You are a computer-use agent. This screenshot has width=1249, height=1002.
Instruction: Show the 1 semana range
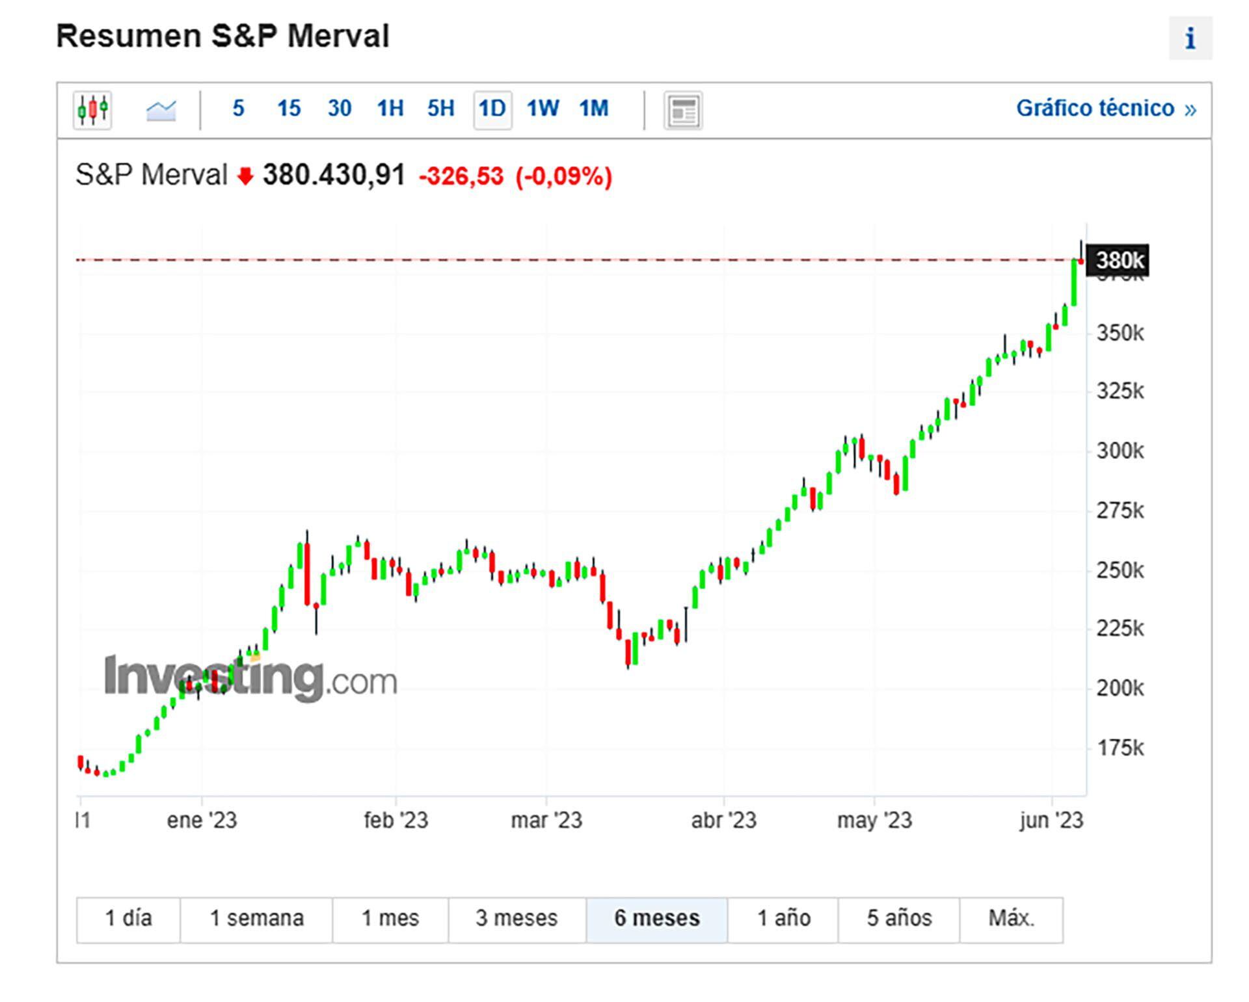pyautogui.click(x=256, y=919)
